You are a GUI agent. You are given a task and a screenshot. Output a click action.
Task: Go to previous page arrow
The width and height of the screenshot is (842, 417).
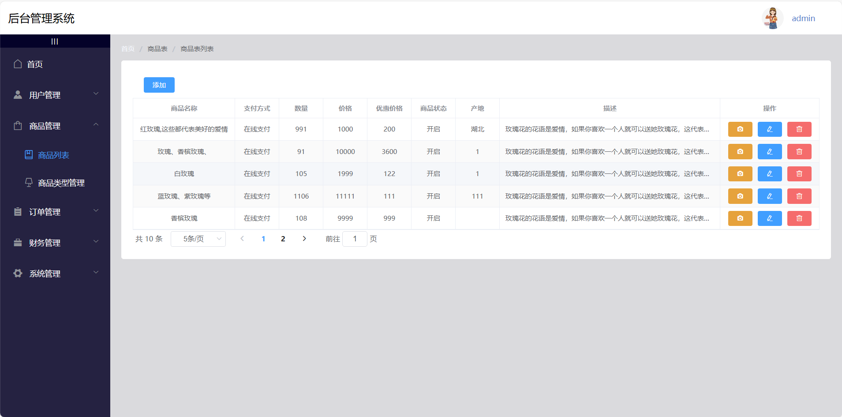tap(242, 239)
